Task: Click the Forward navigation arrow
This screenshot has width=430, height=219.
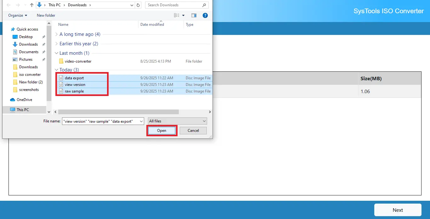Action: 17,5
